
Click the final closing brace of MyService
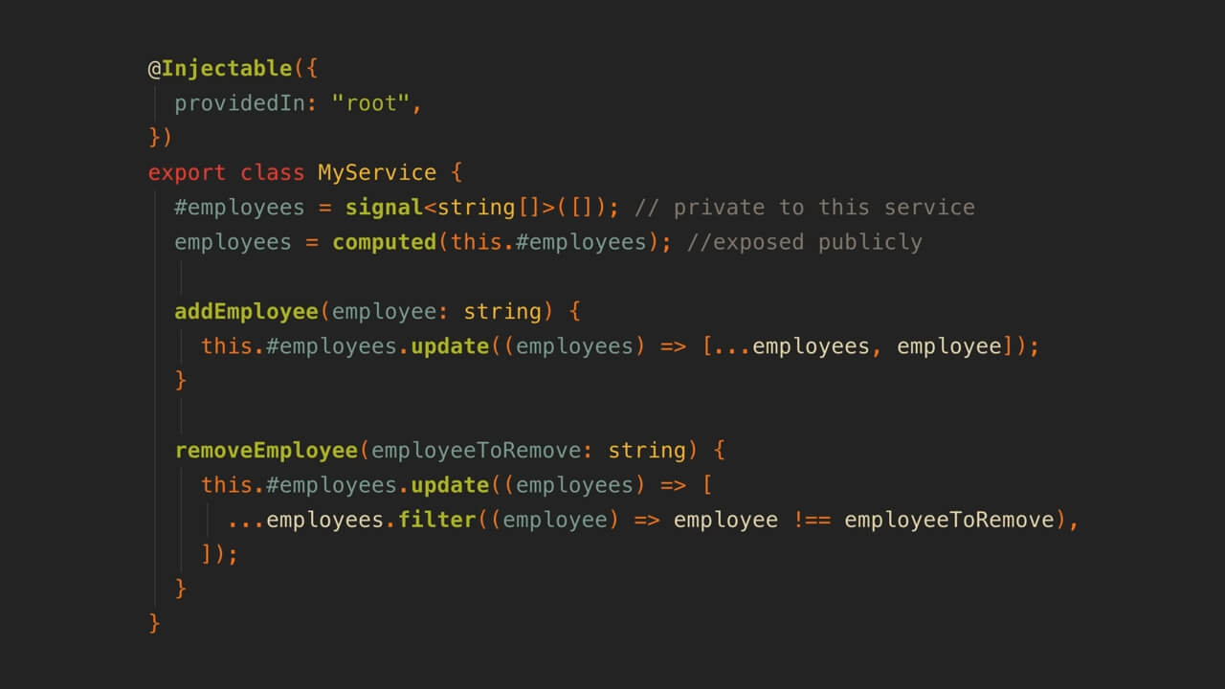(154, 623)
